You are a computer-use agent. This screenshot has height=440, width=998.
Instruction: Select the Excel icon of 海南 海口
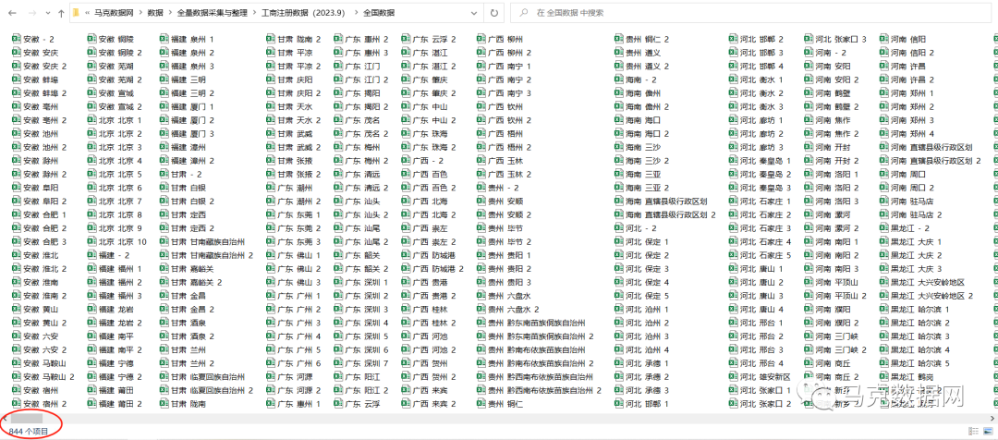click(619, 120)
